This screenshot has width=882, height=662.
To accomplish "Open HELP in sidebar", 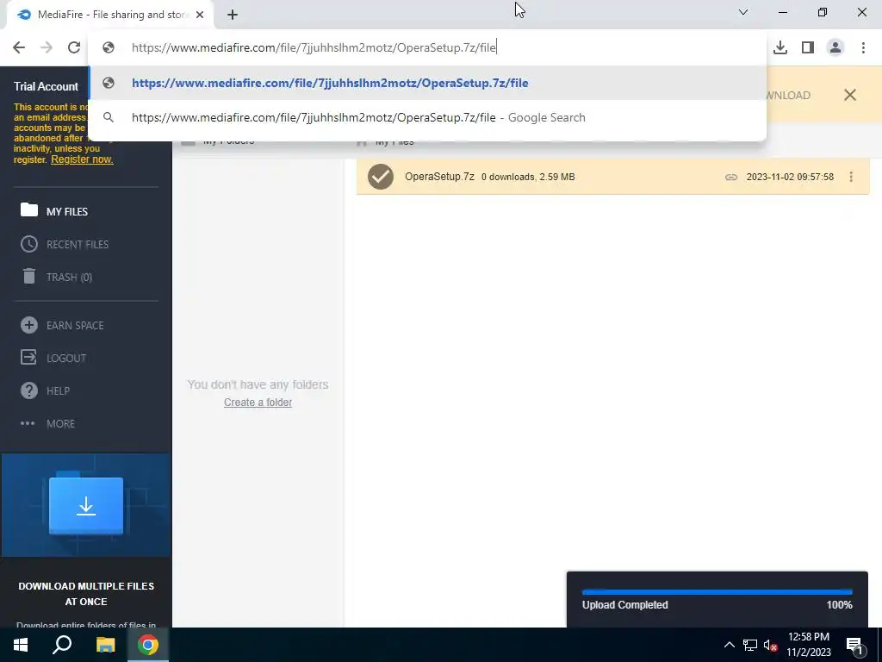I will coord(58,390).
